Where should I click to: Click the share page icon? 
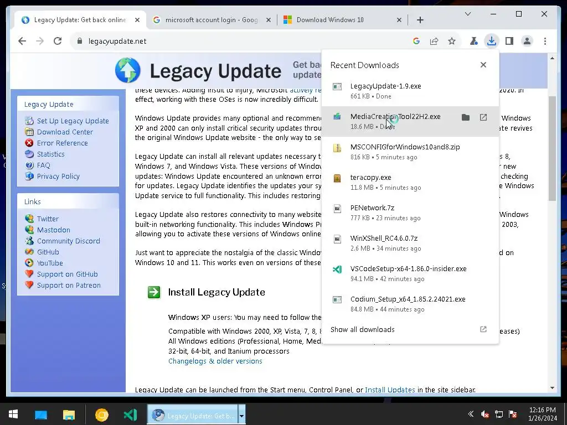(x=434, y=41)
